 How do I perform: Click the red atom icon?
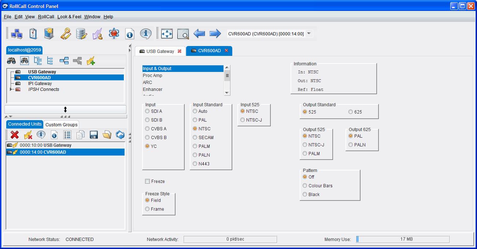coord(114,34)
